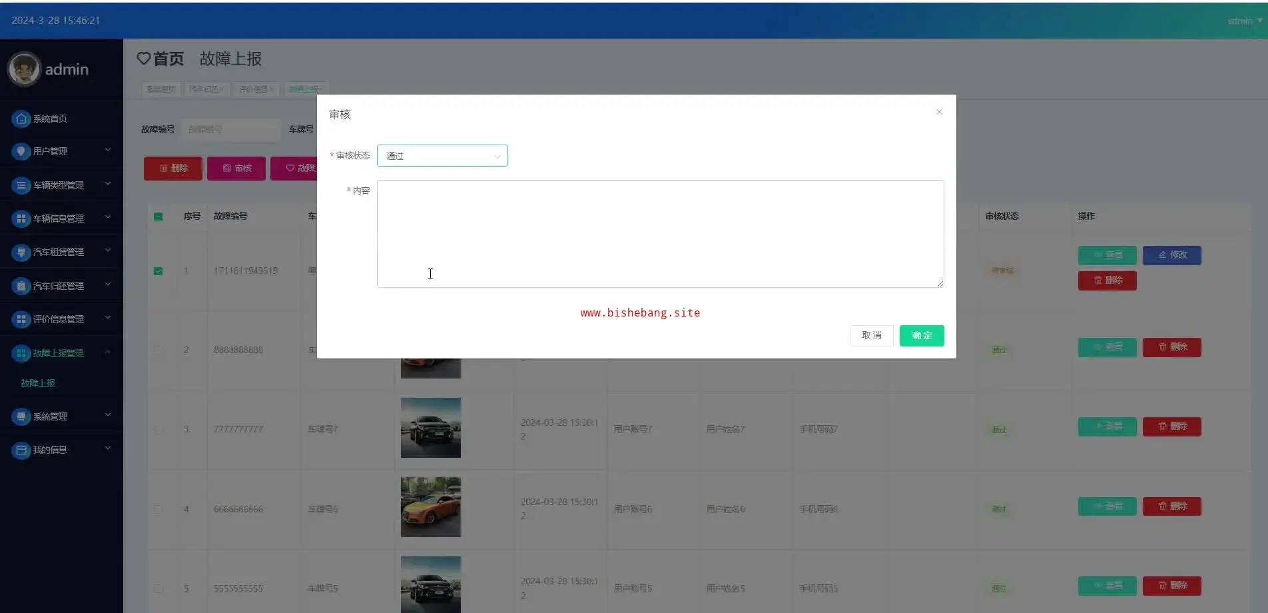Click the 我的信息 sidebar icon
This screenshot has width=1268, height=613.
(21, 450)
